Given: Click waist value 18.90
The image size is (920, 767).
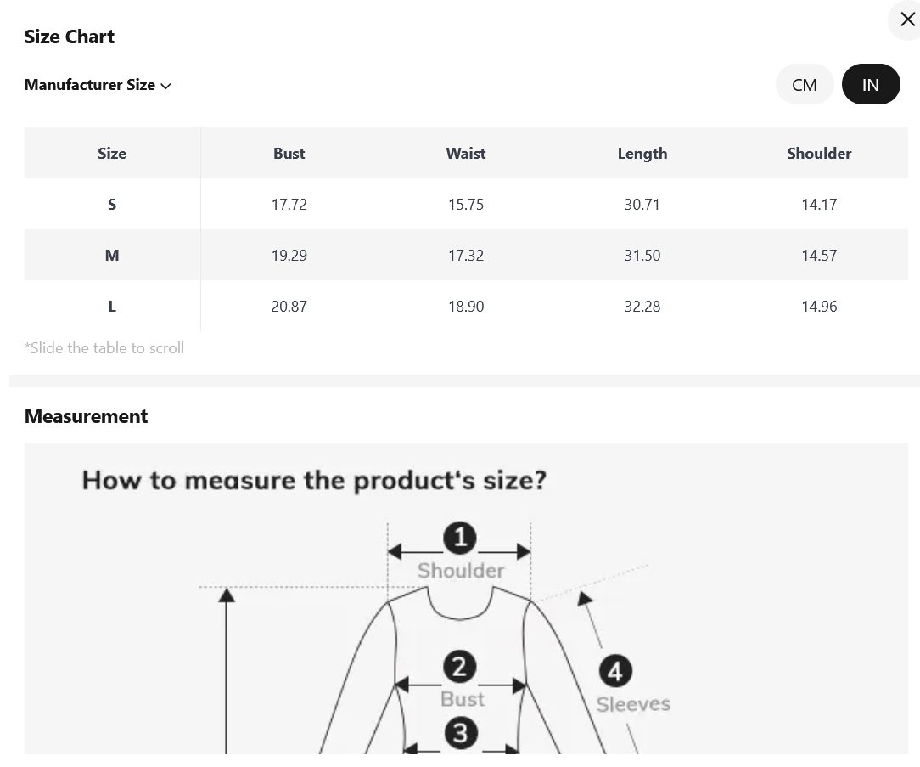Looking at the screenshot, I should point(466,307).
